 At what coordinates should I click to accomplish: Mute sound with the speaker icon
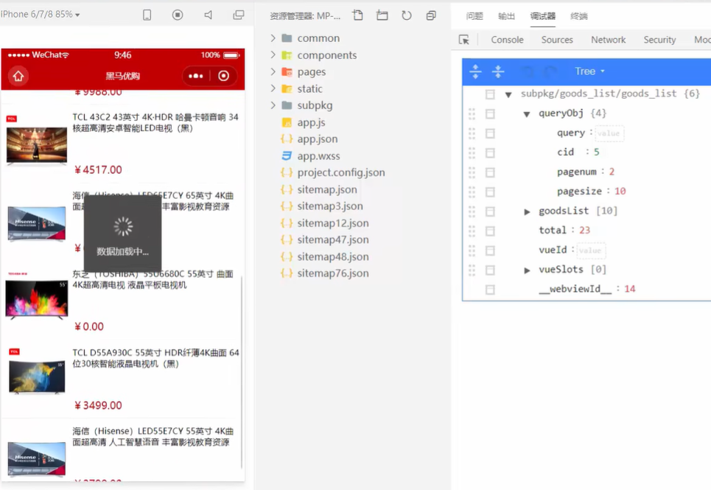click(x=208, y=15)
